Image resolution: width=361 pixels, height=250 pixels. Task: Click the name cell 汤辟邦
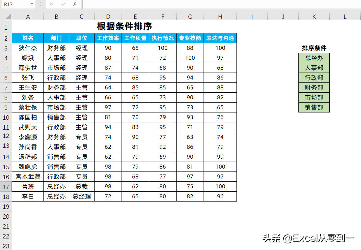pos(28,157)
